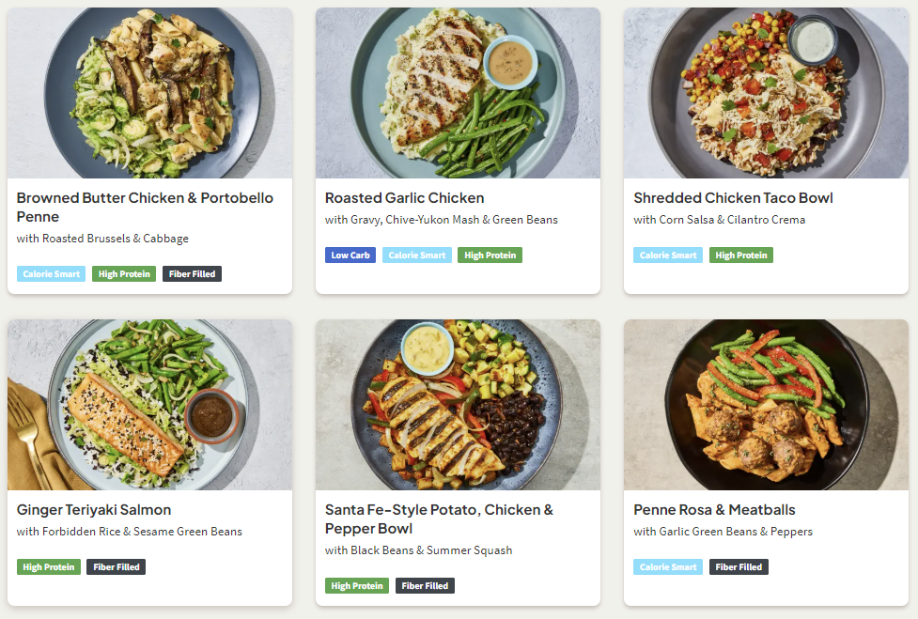Click the Roasted Garlic Chicken title
The image size is (918, 619).
[404, 198]
